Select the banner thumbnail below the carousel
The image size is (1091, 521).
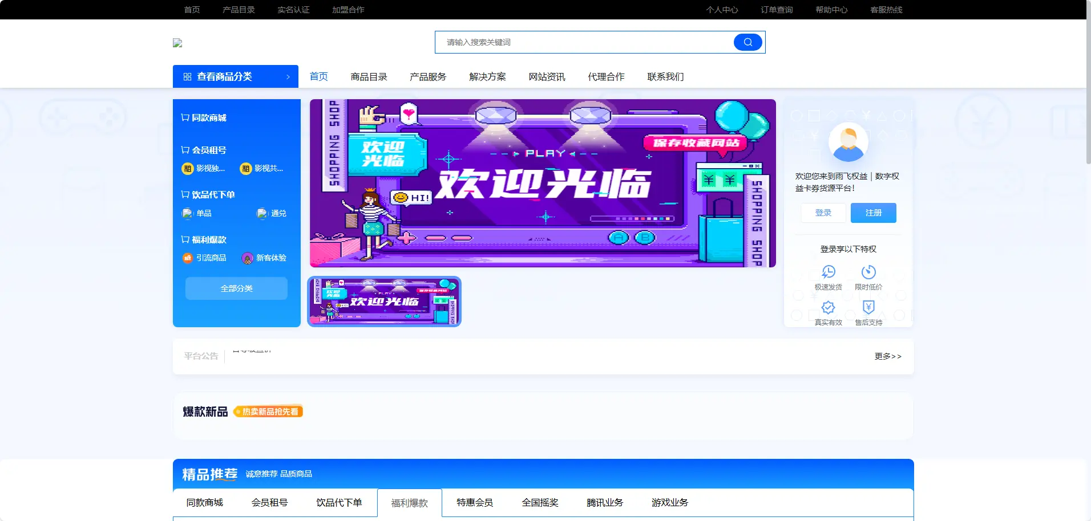(384, 302)
